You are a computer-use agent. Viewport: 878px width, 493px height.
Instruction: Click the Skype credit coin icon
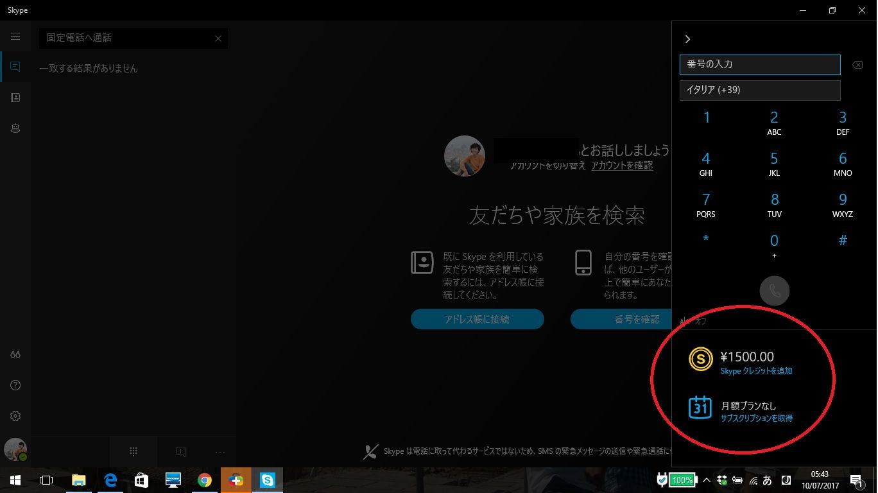coord(700,359)
